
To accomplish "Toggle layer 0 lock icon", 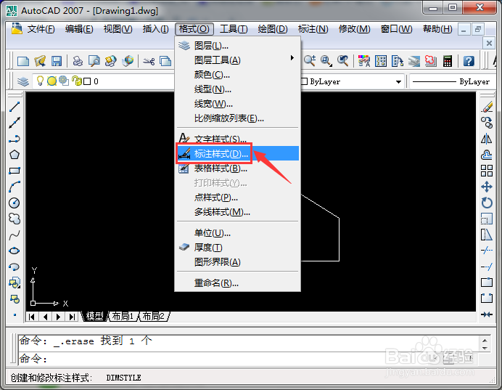I will [77, 81].
